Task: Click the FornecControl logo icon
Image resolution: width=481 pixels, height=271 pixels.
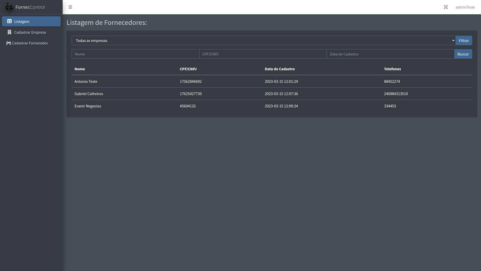Action: tap(9, 7)
